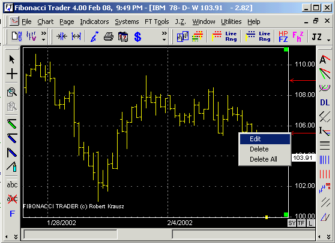
Task: Open the File menu
Action: coord(26,22)
